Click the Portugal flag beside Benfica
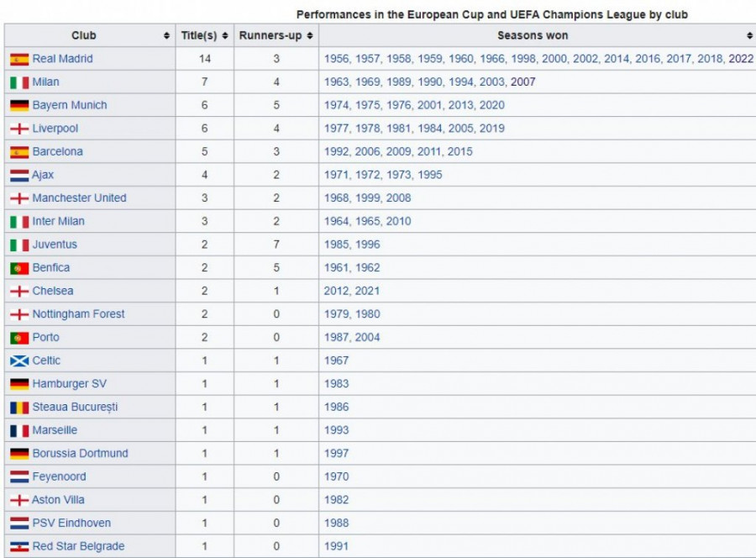The height and width of the screenshot is (558, 756). [x=19, y=268]
